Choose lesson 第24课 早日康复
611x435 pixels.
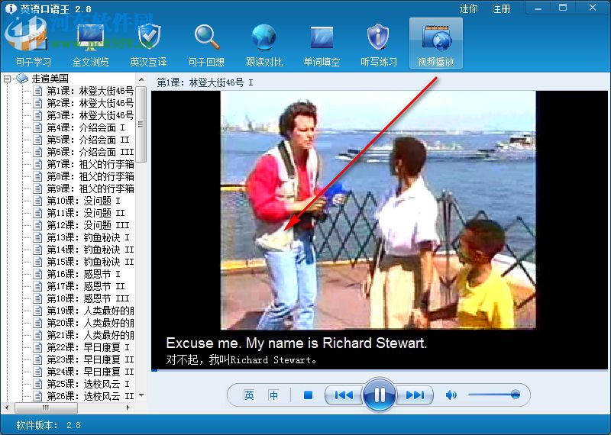click(90, 372)
